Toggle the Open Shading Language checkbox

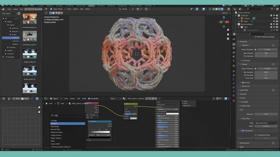255,37
